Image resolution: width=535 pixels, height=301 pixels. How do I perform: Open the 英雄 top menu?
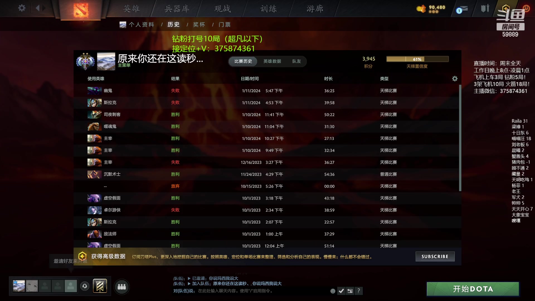(x=131, y=9)
